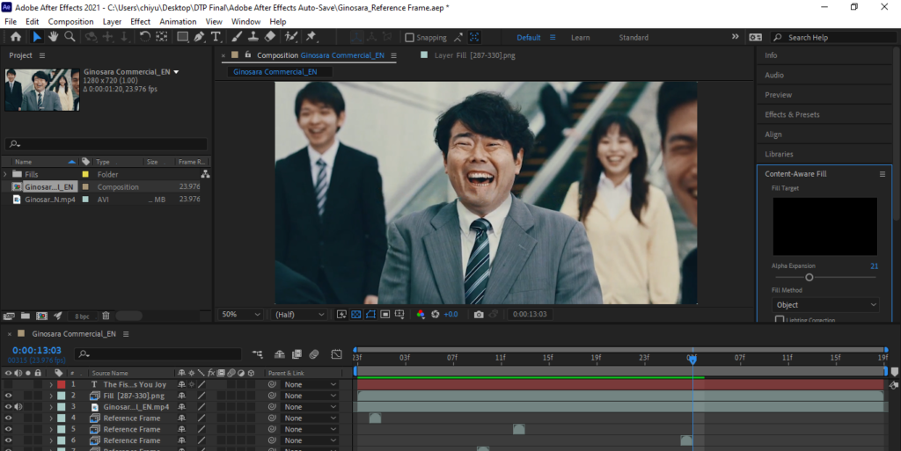Open the 50% magnification dropdown
The width and height of the screenshot is (901, 451).
tap(241, 314)
